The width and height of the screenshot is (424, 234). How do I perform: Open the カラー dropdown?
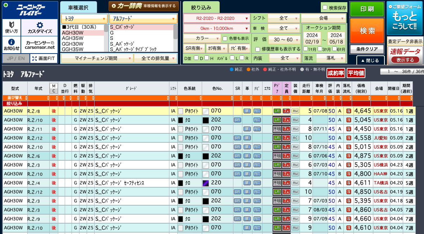(202, 38)
